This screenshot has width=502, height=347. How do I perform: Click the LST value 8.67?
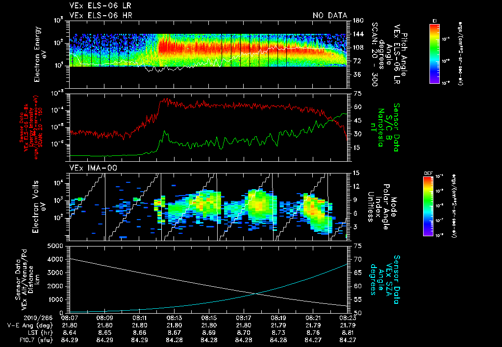pos(174,333)
